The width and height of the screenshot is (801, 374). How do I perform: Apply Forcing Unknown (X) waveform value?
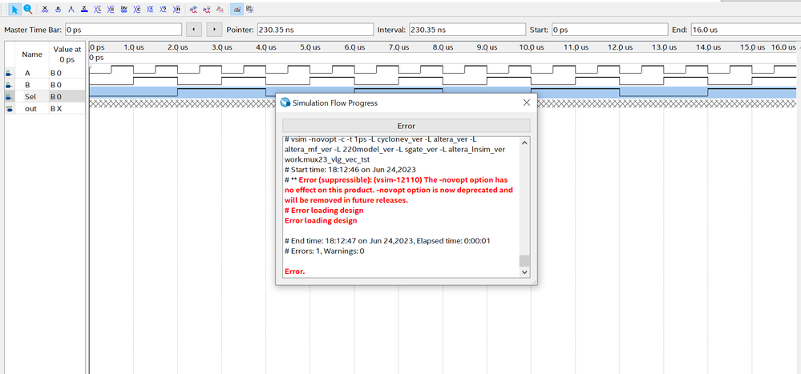point(45,9)
